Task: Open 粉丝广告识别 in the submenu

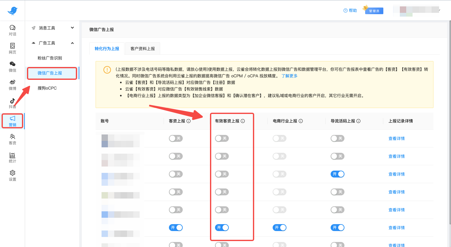Action: (50, 58)
